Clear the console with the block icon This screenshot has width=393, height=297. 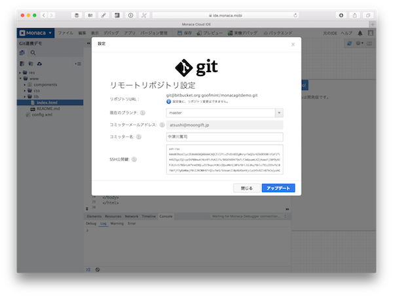click(x=98, y=269)
